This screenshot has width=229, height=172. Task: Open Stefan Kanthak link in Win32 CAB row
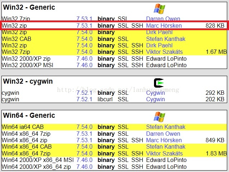(165, 39)
